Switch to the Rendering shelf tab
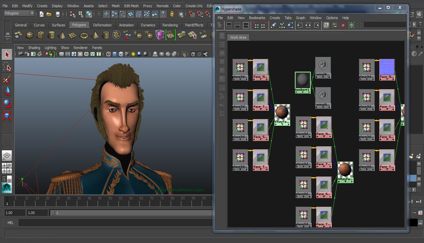424x243 pixels. [x=170, y=25]
